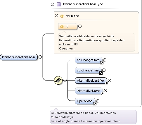
Task: Expand the Operations element
Action: (98, 101)
